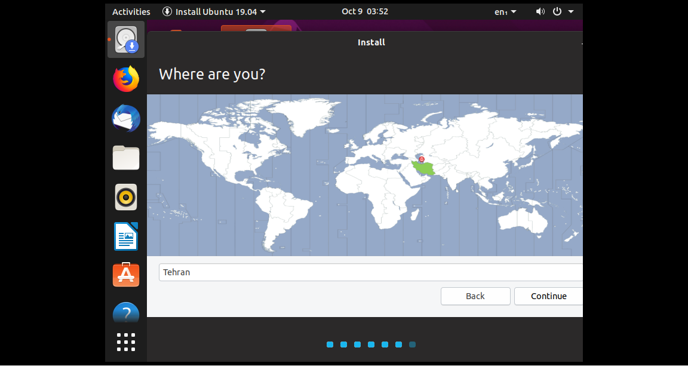Show the applications grid
Image resolution: width=688 pixels, height=366 pixels.
click(x=126, y=342)
